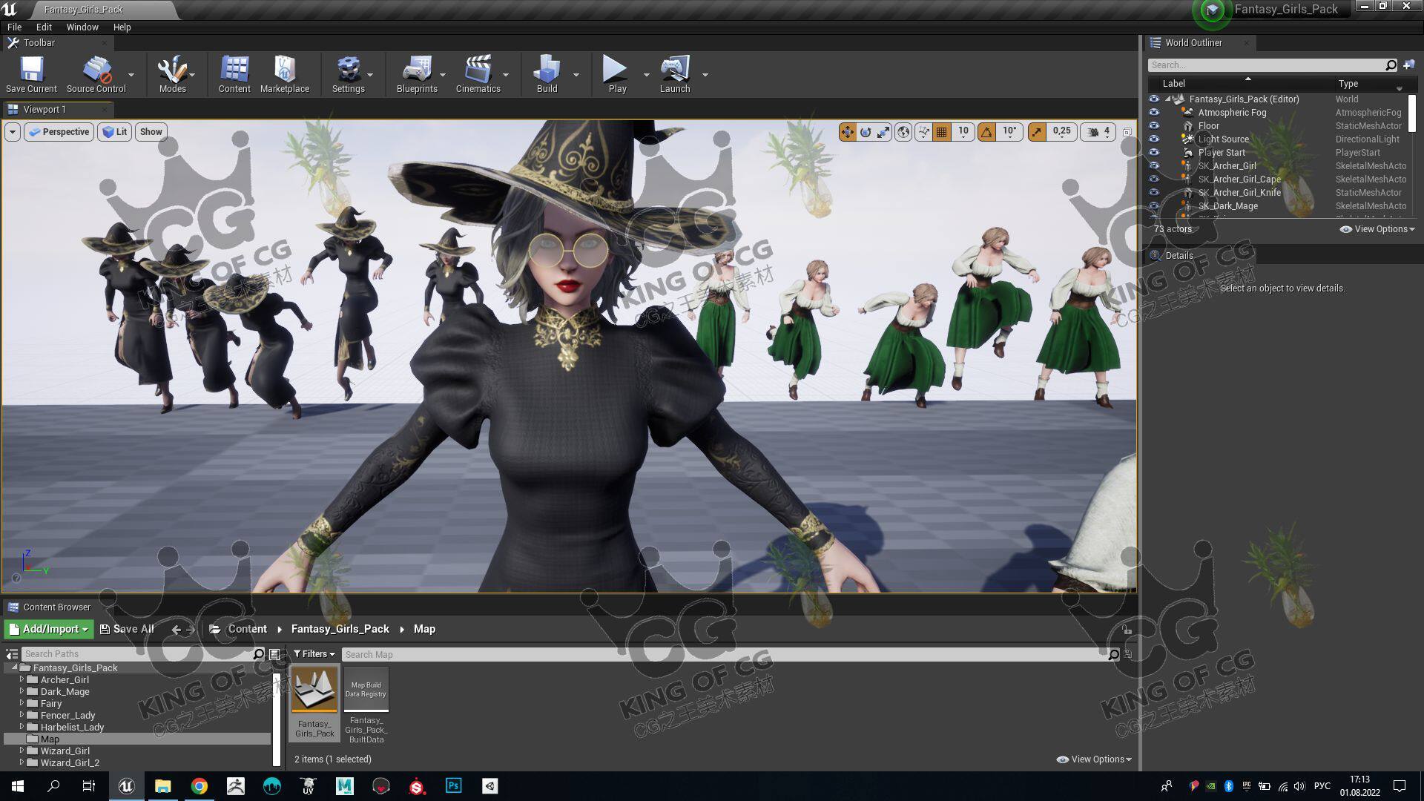The height and width of the screenshot is (801, 1424).
Task: Click Save All in the Content Browser
Action: [x=127, y=629]
